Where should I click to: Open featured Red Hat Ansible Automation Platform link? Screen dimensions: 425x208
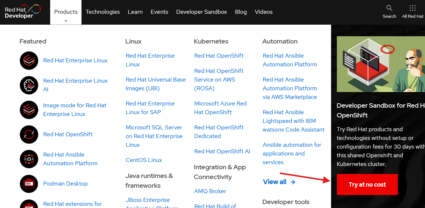[x=70, y=159]
